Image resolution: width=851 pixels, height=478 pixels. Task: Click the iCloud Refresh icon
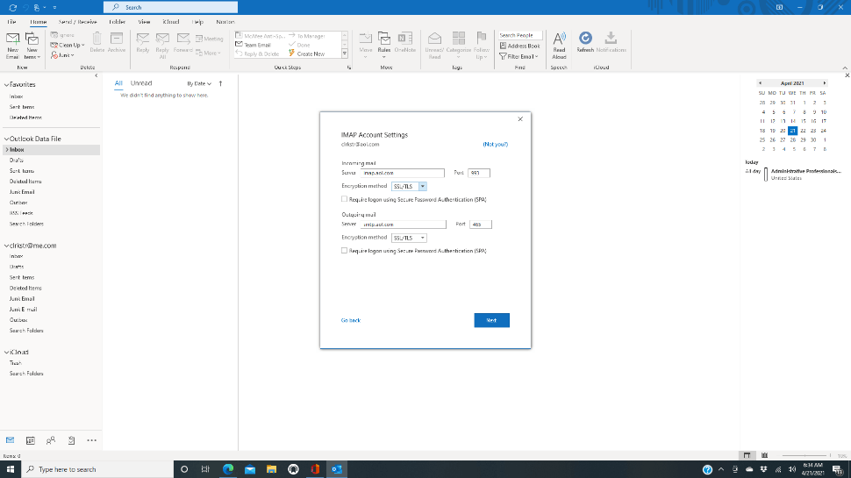[585, 38]
